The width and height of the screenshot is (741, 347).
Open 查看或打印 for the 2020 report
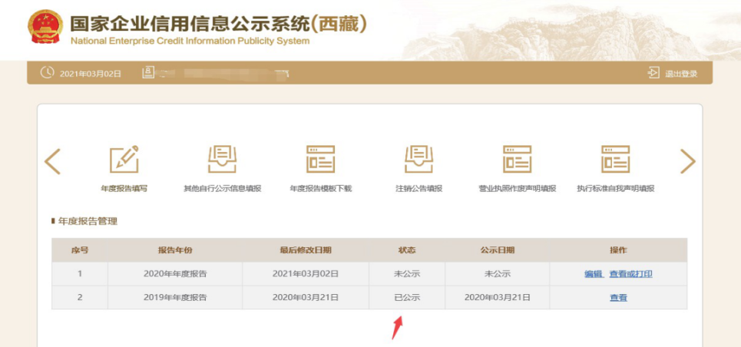[631, 274]
